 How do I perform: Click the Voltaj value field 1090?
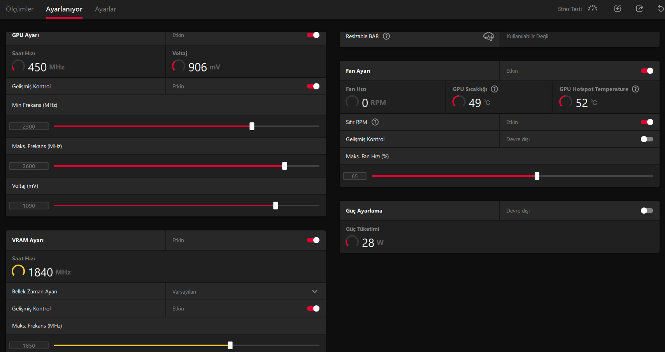(x=29, y=206)
